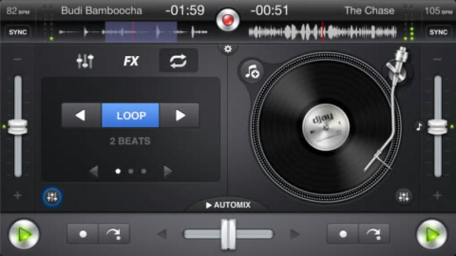This screenshot has width=456, height=256.
Task: Select the loop tab icon
Action: point(178,61)
